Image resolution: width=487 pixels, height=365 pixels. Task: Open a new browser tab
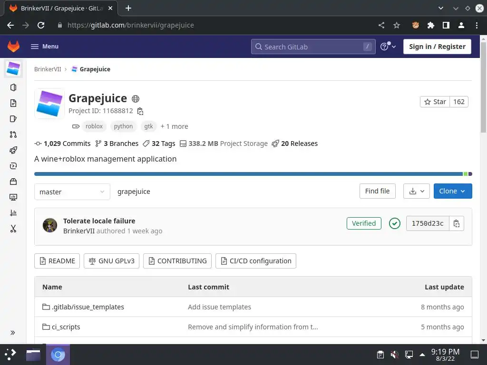(x=128, y=9)
